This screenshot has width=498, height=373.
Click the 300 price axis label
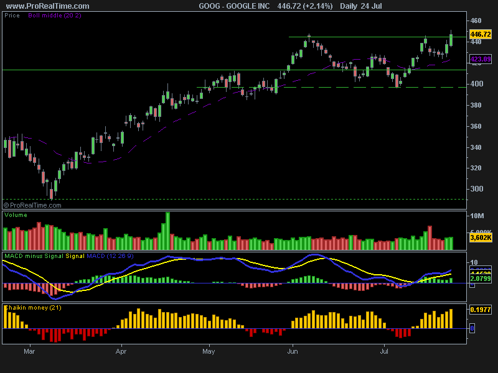click(x=476, y=189)
